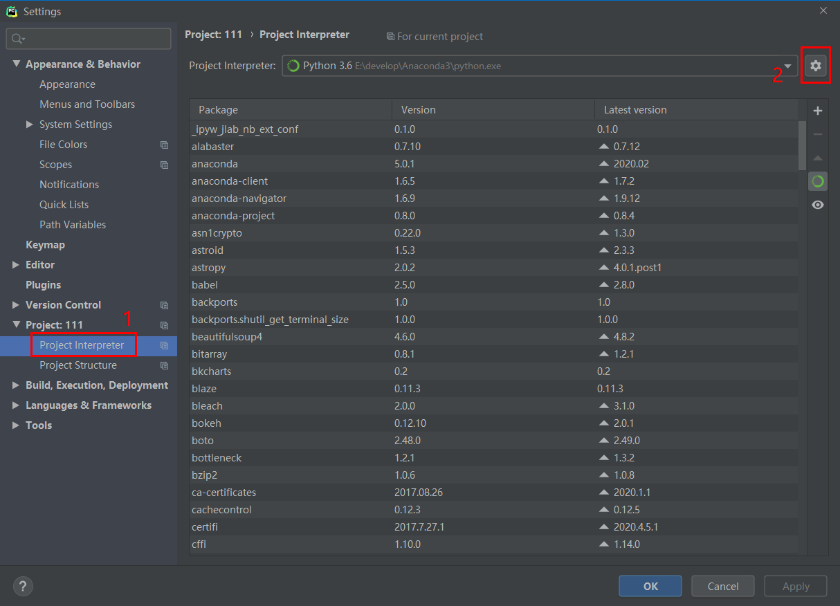
Task: Select the bleach package row
Action: 493,406
